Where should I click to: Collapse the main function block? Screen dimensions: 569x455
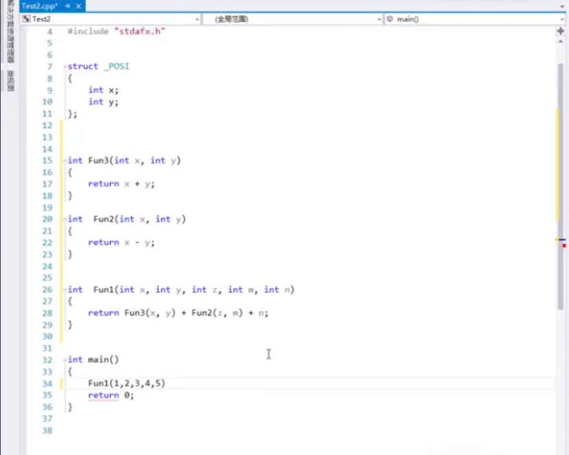(x=65, y=360)
